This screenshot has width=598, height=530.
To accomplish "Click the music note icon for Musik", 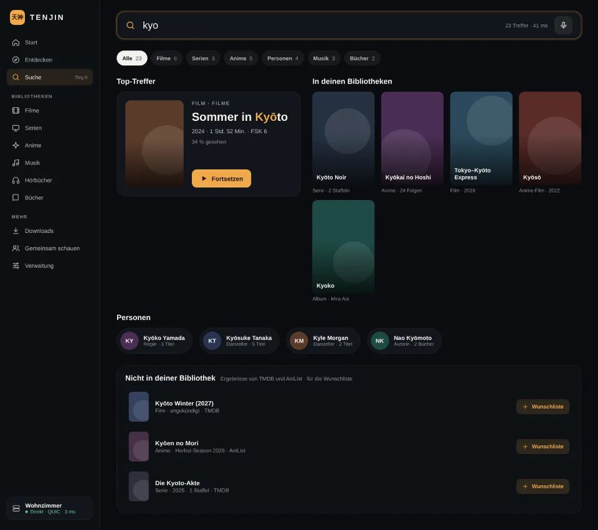I will point(16,163).
